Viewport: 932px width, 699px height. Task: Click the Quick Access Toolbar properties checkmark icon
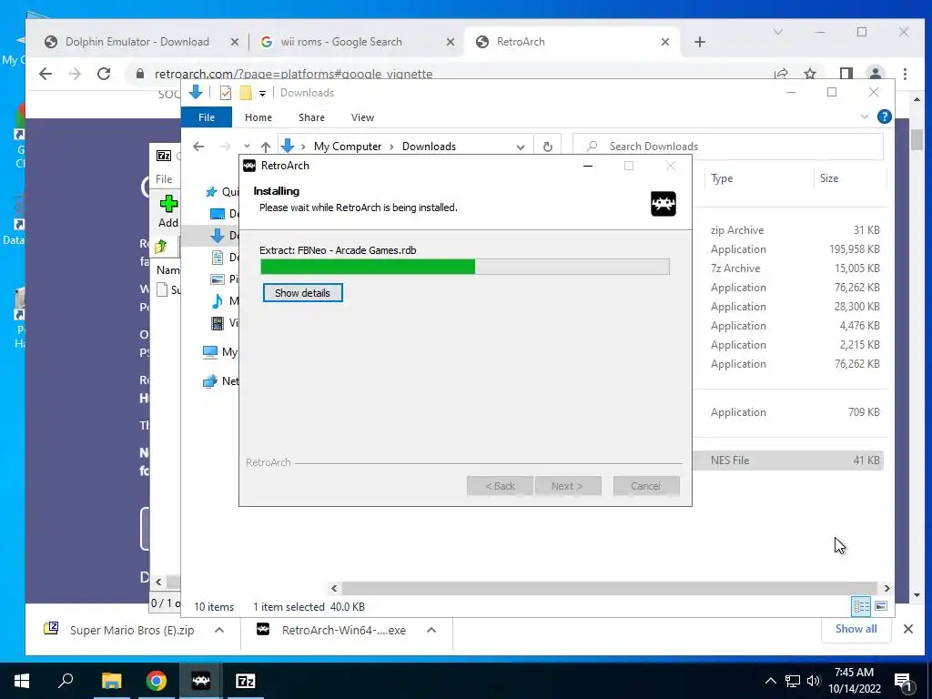[x=226, y=93]
